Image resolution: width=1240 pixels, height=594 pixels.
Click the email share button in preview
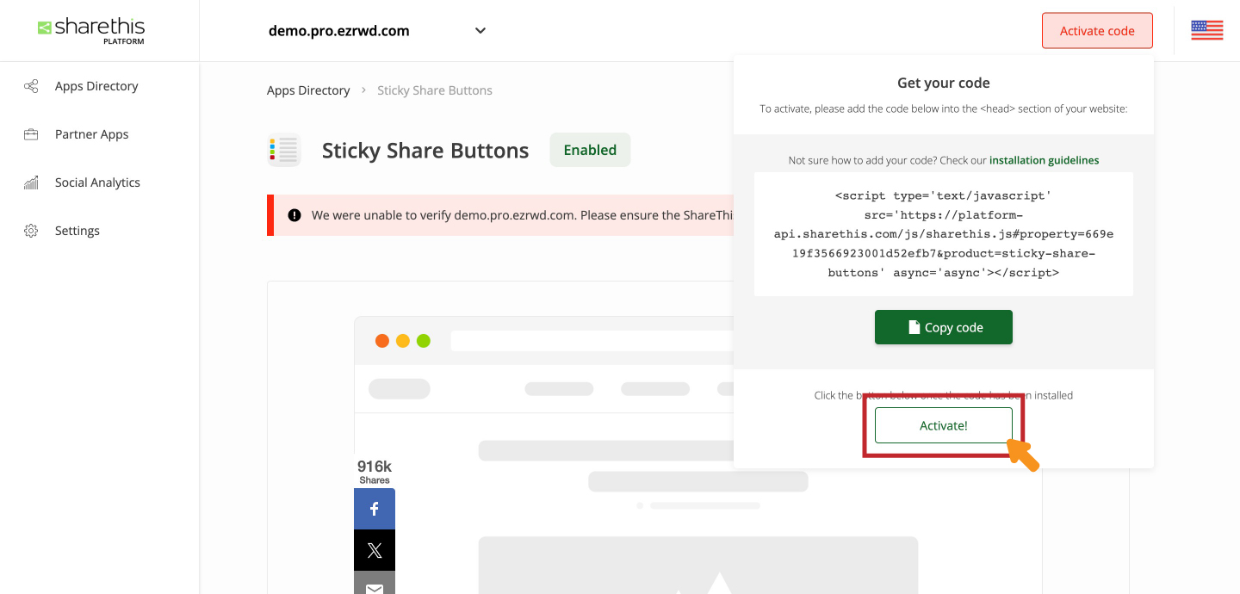(375, 583)
